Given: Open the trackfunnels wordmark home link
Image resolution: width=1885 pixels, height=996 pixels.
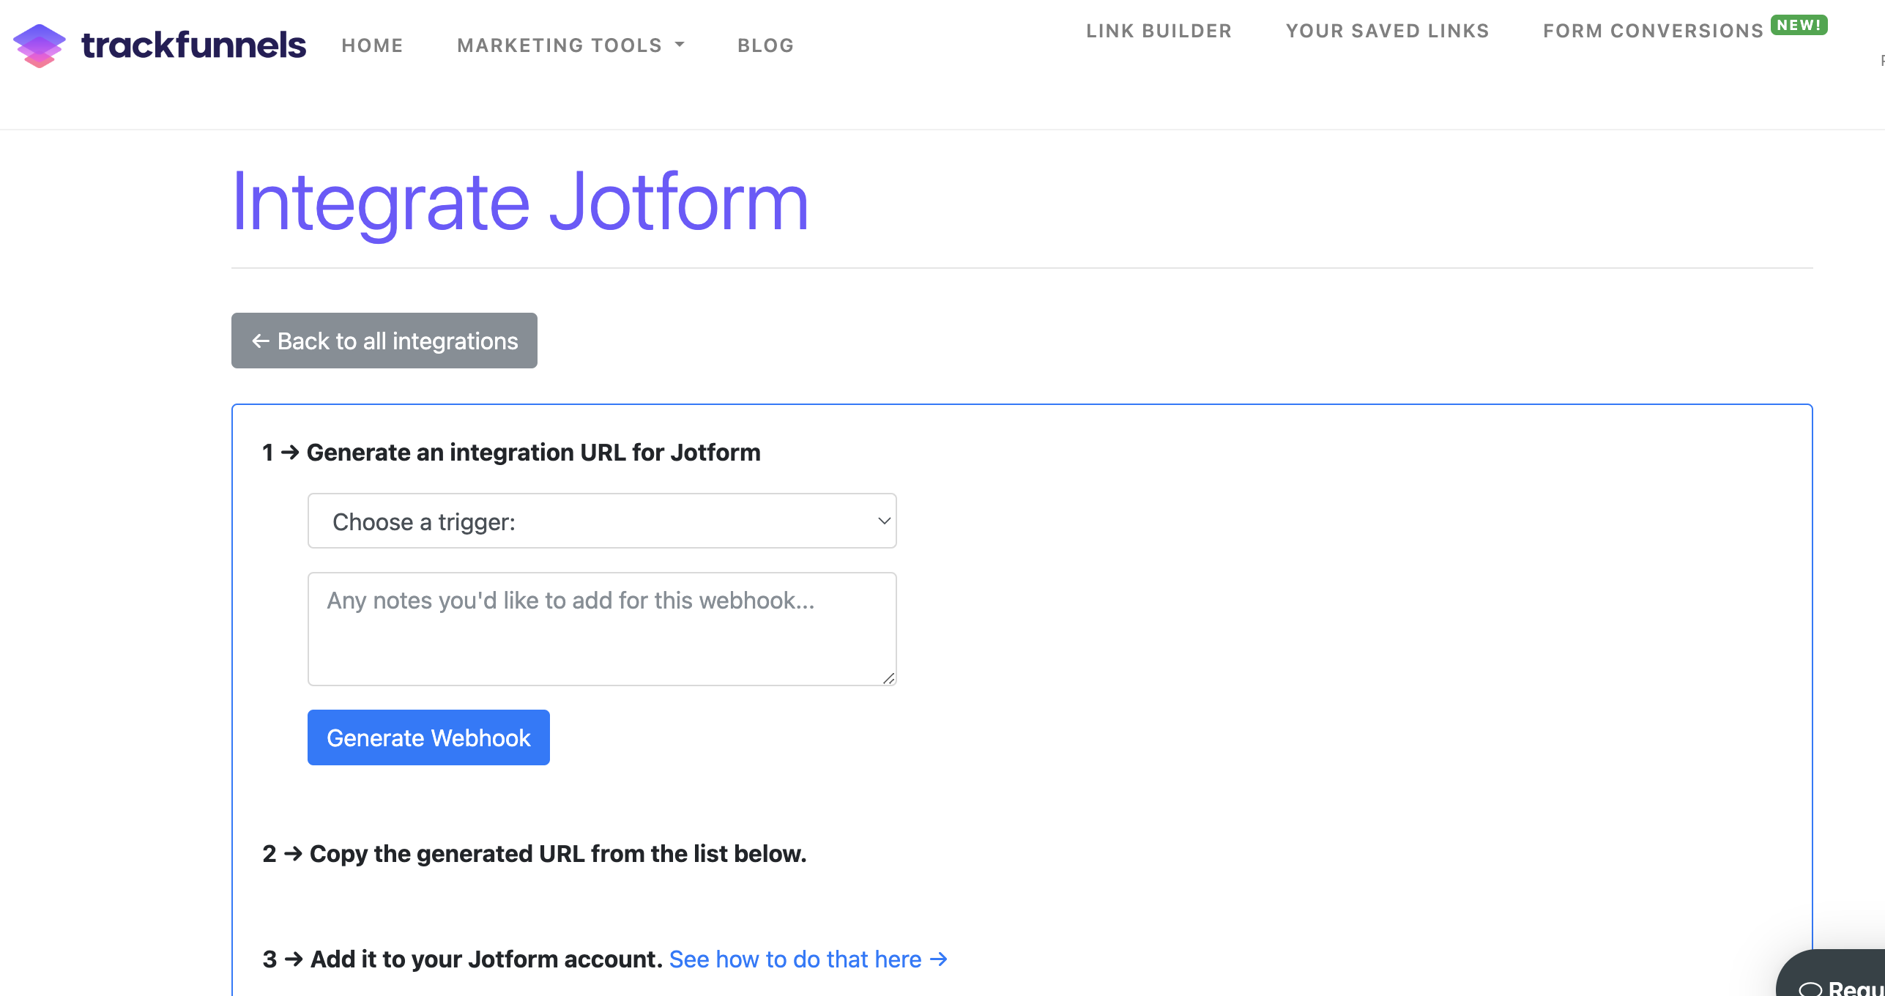Looking at the screenshot, I should [x=193, y=45].
